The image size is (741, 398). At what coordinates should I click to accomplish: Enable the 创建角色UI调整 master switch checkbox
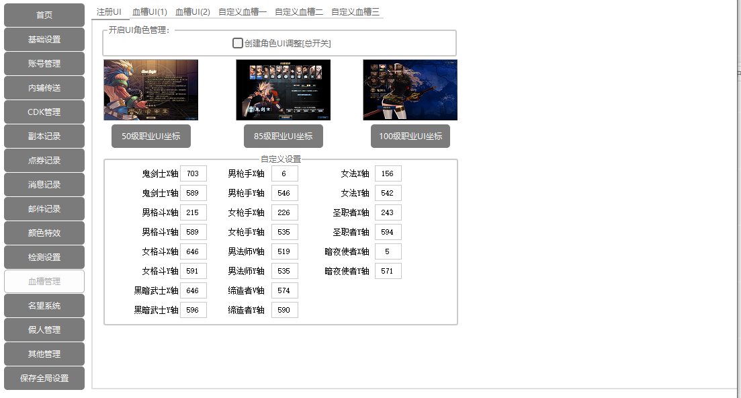tap(238, 43)
